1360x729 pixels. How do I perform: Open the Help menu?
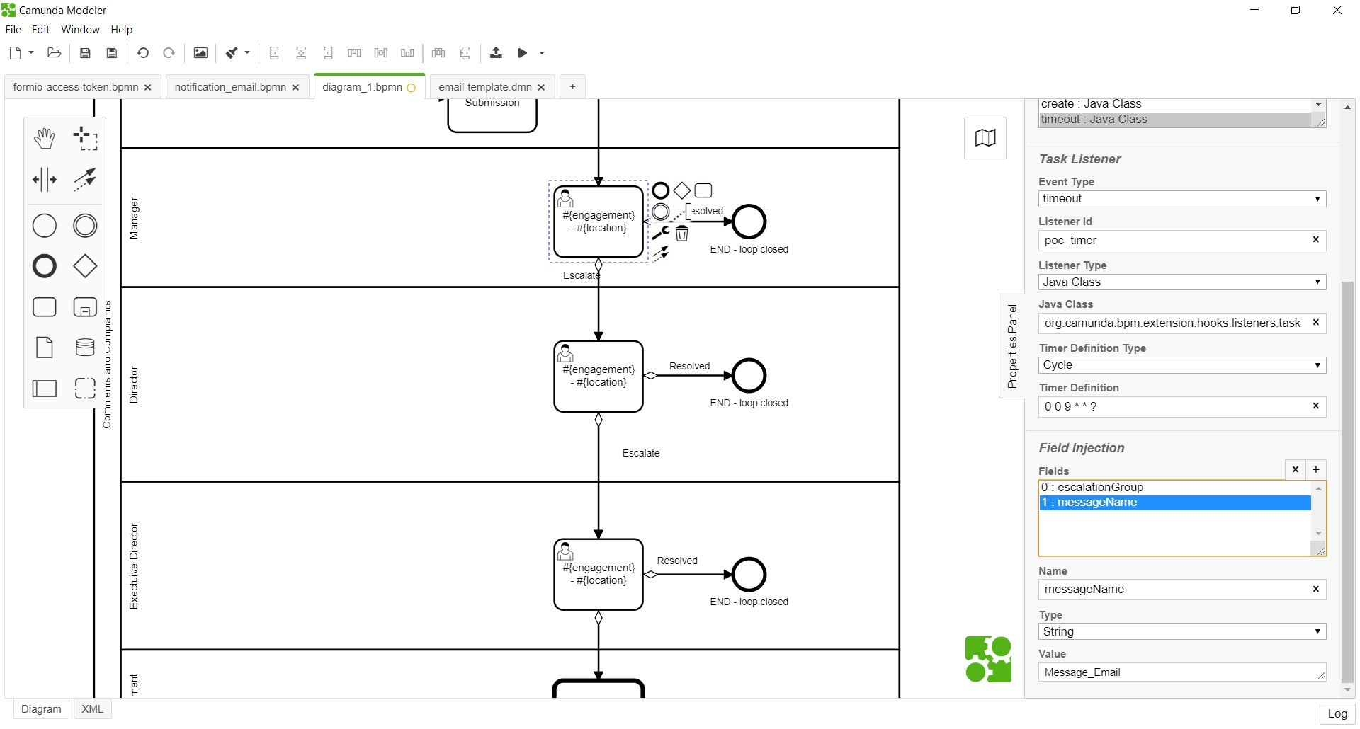pyautogui.click(x=121, y=30)
